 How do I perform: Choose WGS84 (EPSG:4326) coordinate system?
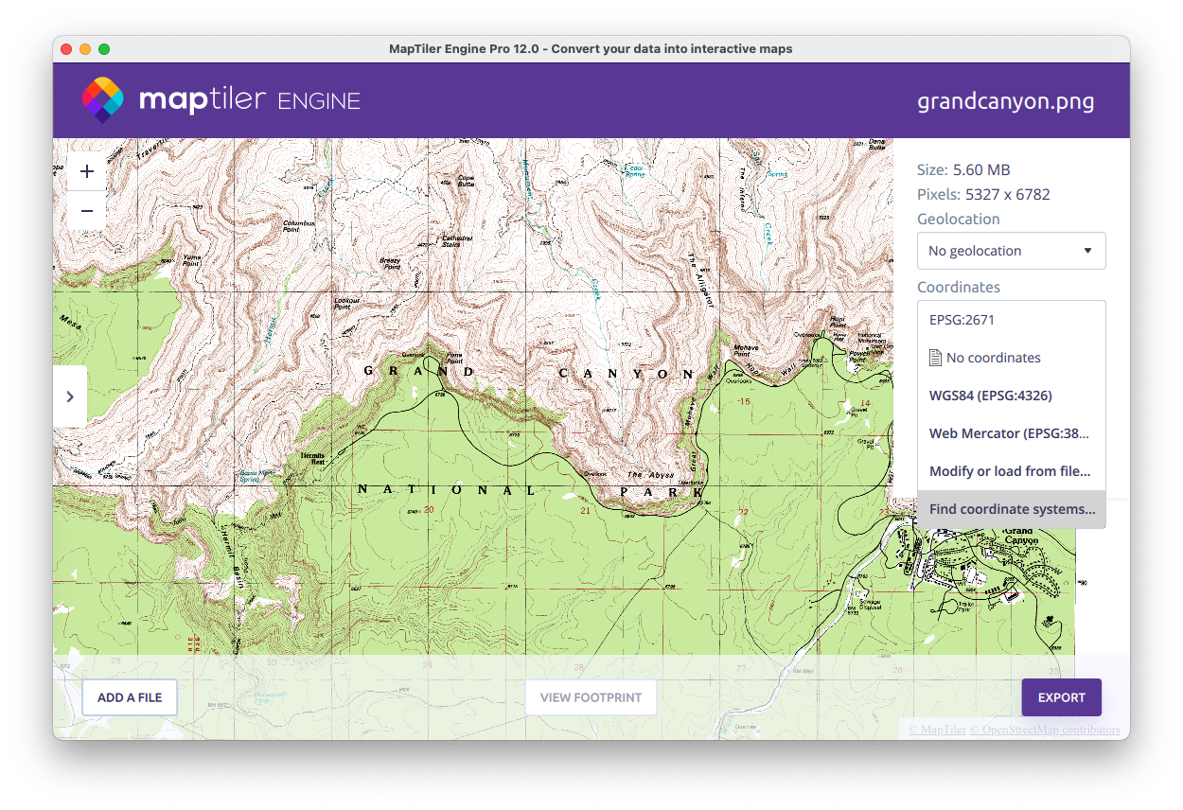pos(991,396)
